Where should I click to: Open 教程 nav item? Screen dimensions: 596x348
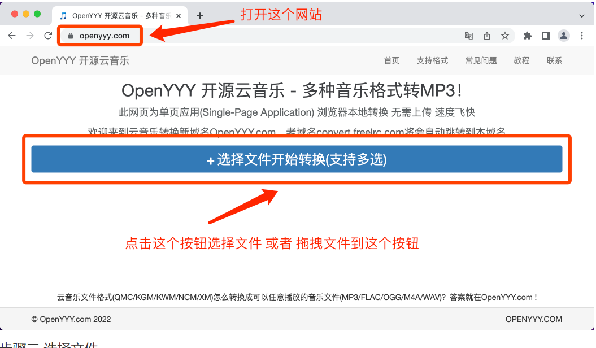pyautogui.click(x=521, y=61)
